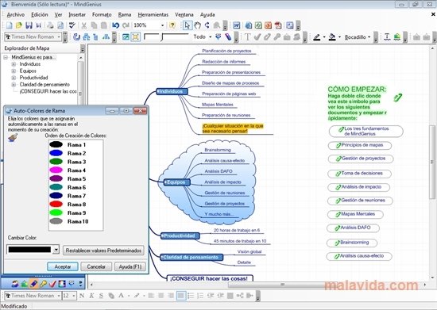Click the Print icon in the toolbar
This screenshot has width=437, height=310.
pos(50,25)
